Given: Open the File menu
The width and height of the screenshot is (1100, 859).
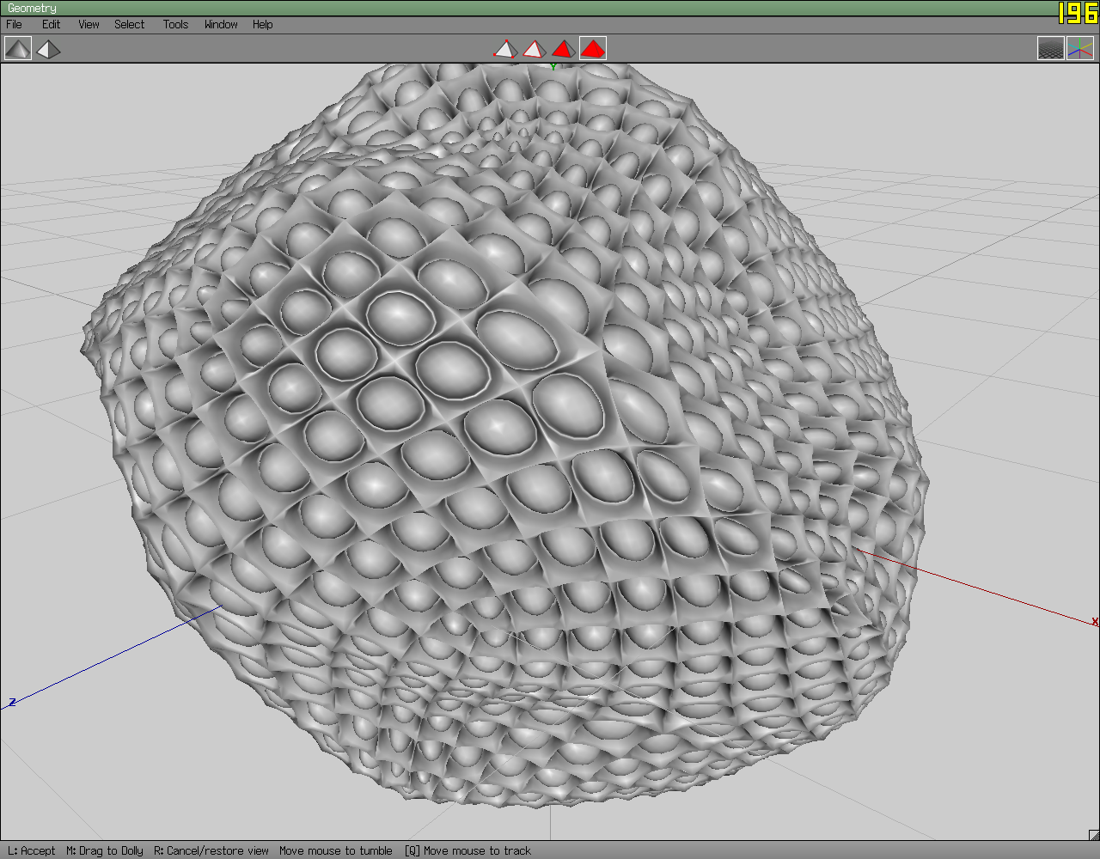Looking at the screenshot, I should [x=15, y=24].
